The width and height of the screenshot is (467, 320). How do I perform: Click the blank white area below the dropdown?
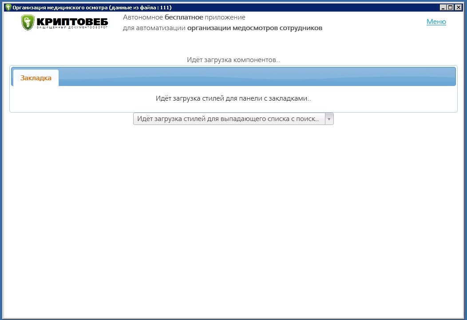[x=233, y=213]
